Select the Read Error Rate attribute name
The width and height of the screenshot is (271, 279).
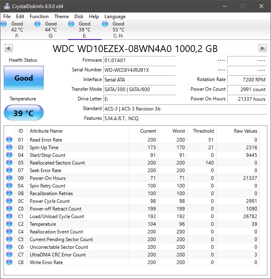pos(46,140)
